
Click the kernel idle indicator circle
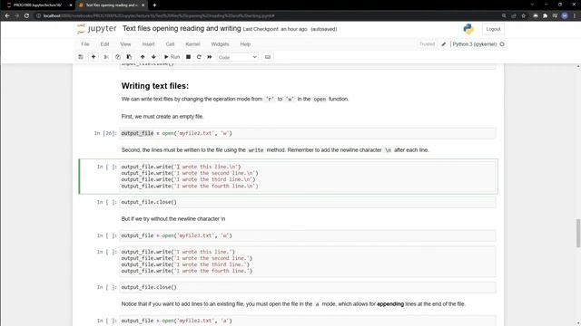coord(502,44)
